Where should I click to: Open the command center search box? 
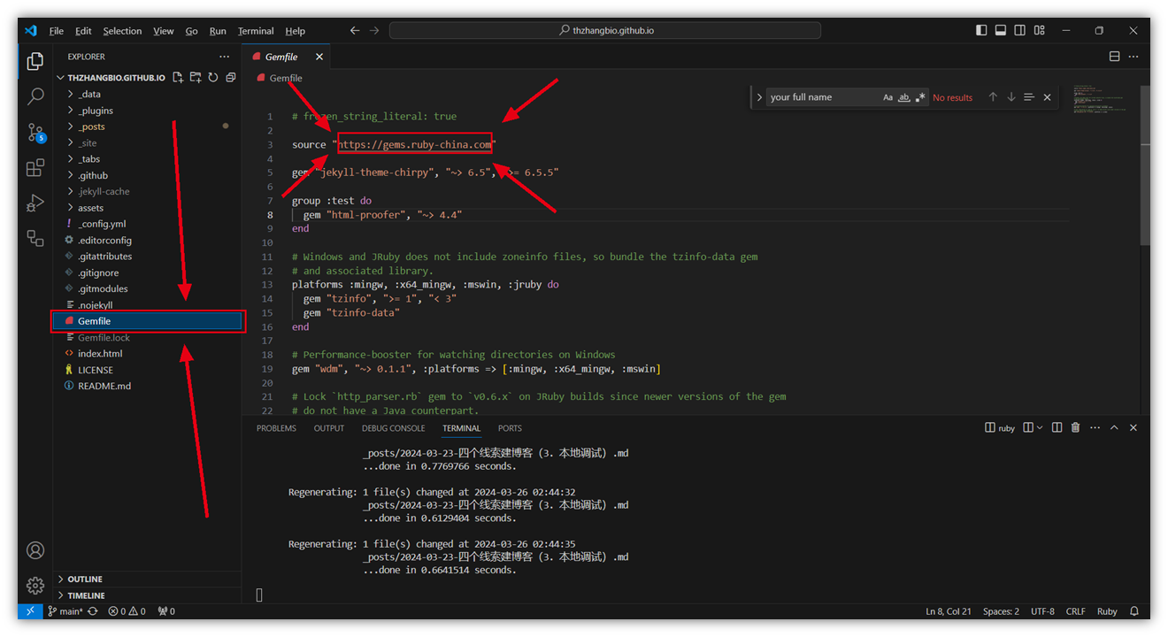[605, 30]
